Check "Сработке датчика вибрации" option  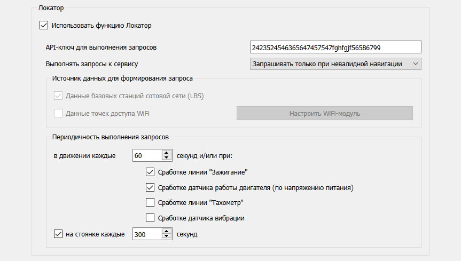[x=150, y=218]
